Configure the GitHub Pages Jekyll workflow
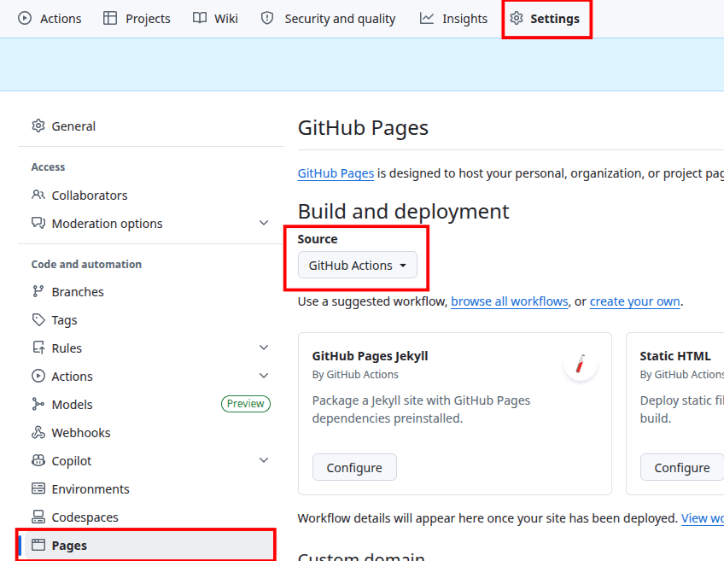Viewport: 724px width, 561px height. [354, 467]
